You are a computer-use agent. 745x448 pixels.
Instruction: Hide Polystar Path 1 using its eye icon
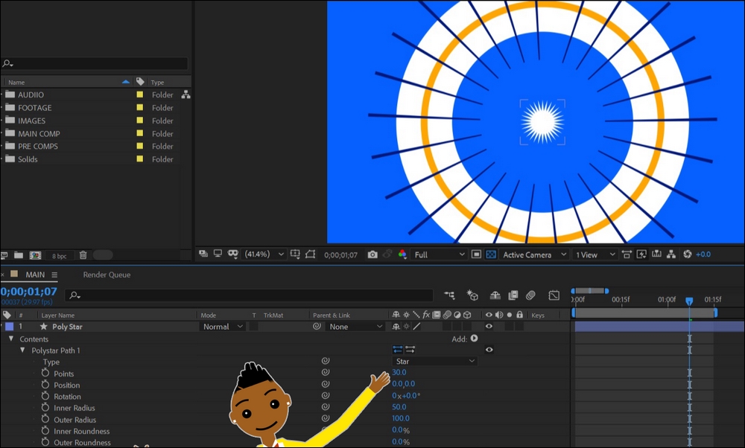coord(489,350)
